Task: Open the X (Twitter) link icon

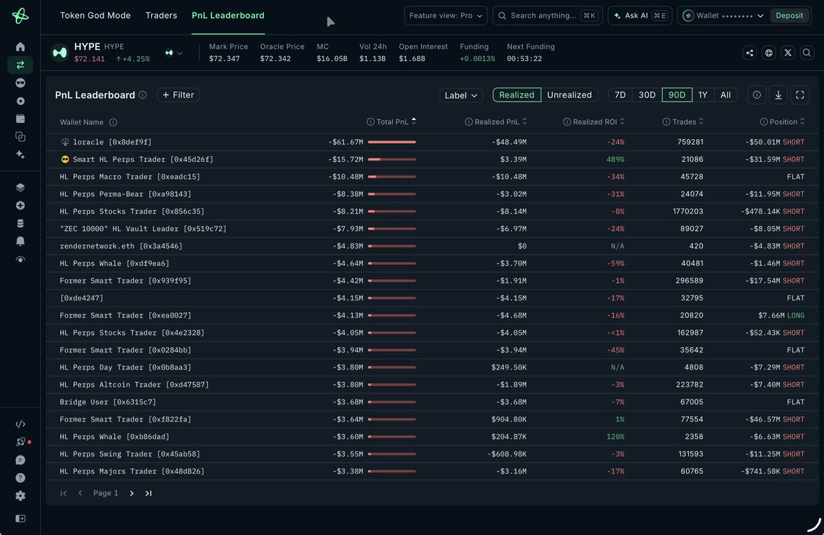Action: point(788,53)
